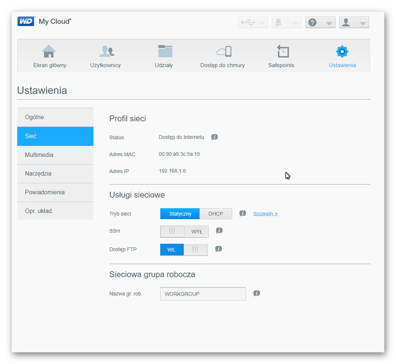Open the Użytkownicy users icon
The height and width of the screenshot is (364, 396).
[107, 51]
